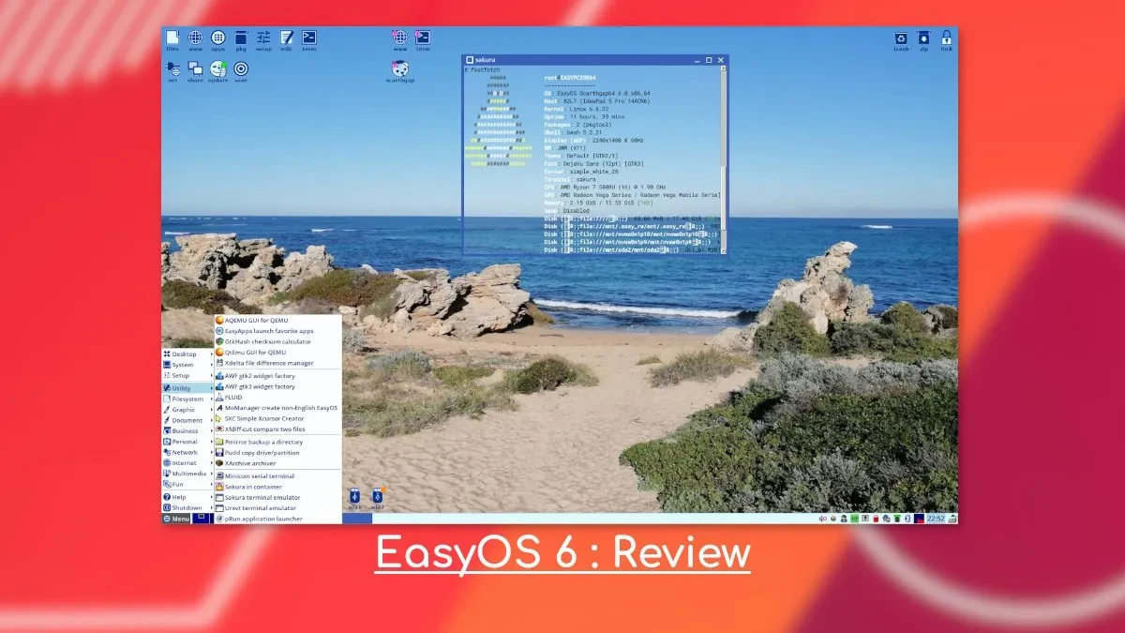Launch AQEMU GUI for QEMU
Viewport: 1125px width, 633px height.
point(278,320)
